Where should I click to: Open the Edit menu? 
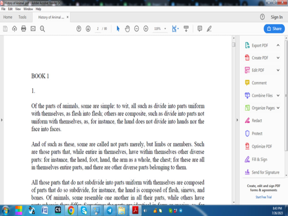(x=10, y=9)
